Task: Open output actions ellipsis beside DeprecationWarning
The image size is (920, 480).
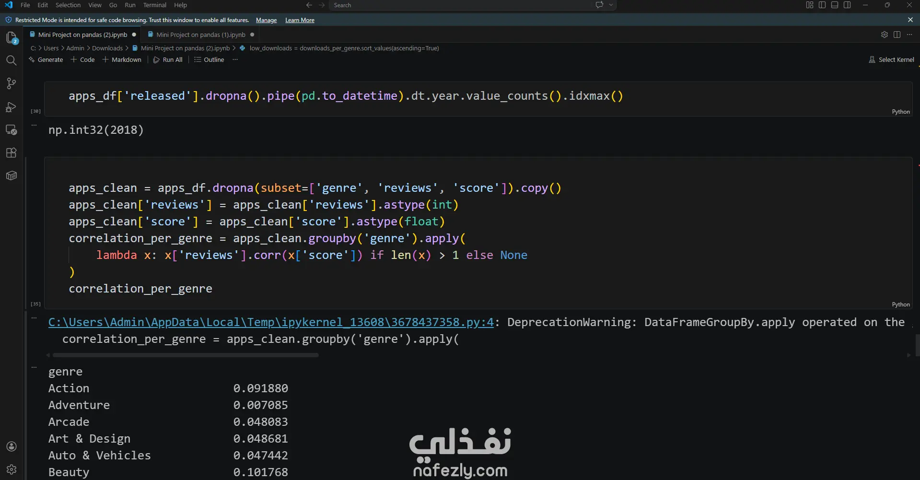Action: click(x=34, y=317)
